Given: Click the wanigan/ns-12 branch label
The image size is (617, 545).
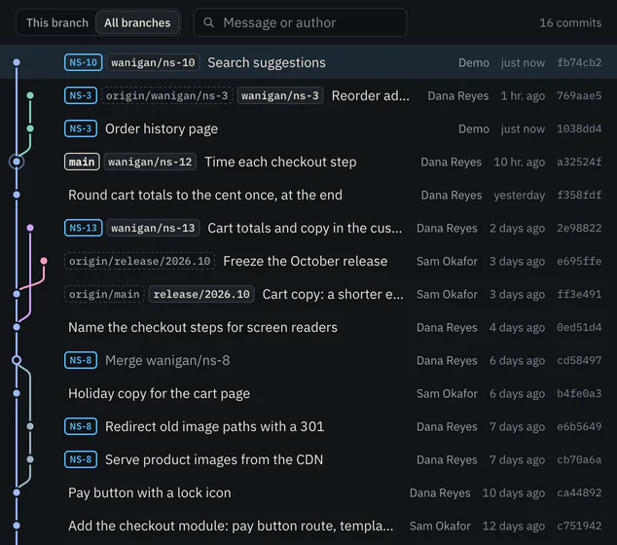Looking at the screenshot, I should click(150, 162).
